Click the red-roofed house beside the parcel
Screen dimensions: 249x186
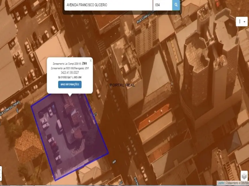[29, 146]
